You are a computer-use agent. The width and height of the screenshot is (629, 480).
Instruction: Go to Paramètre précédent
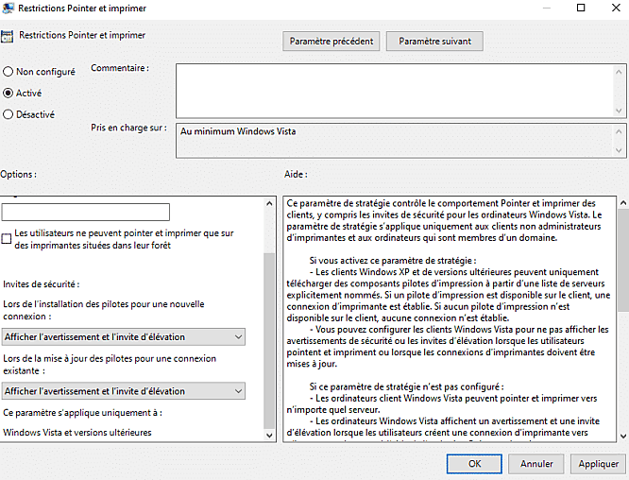tap(331, 42)
